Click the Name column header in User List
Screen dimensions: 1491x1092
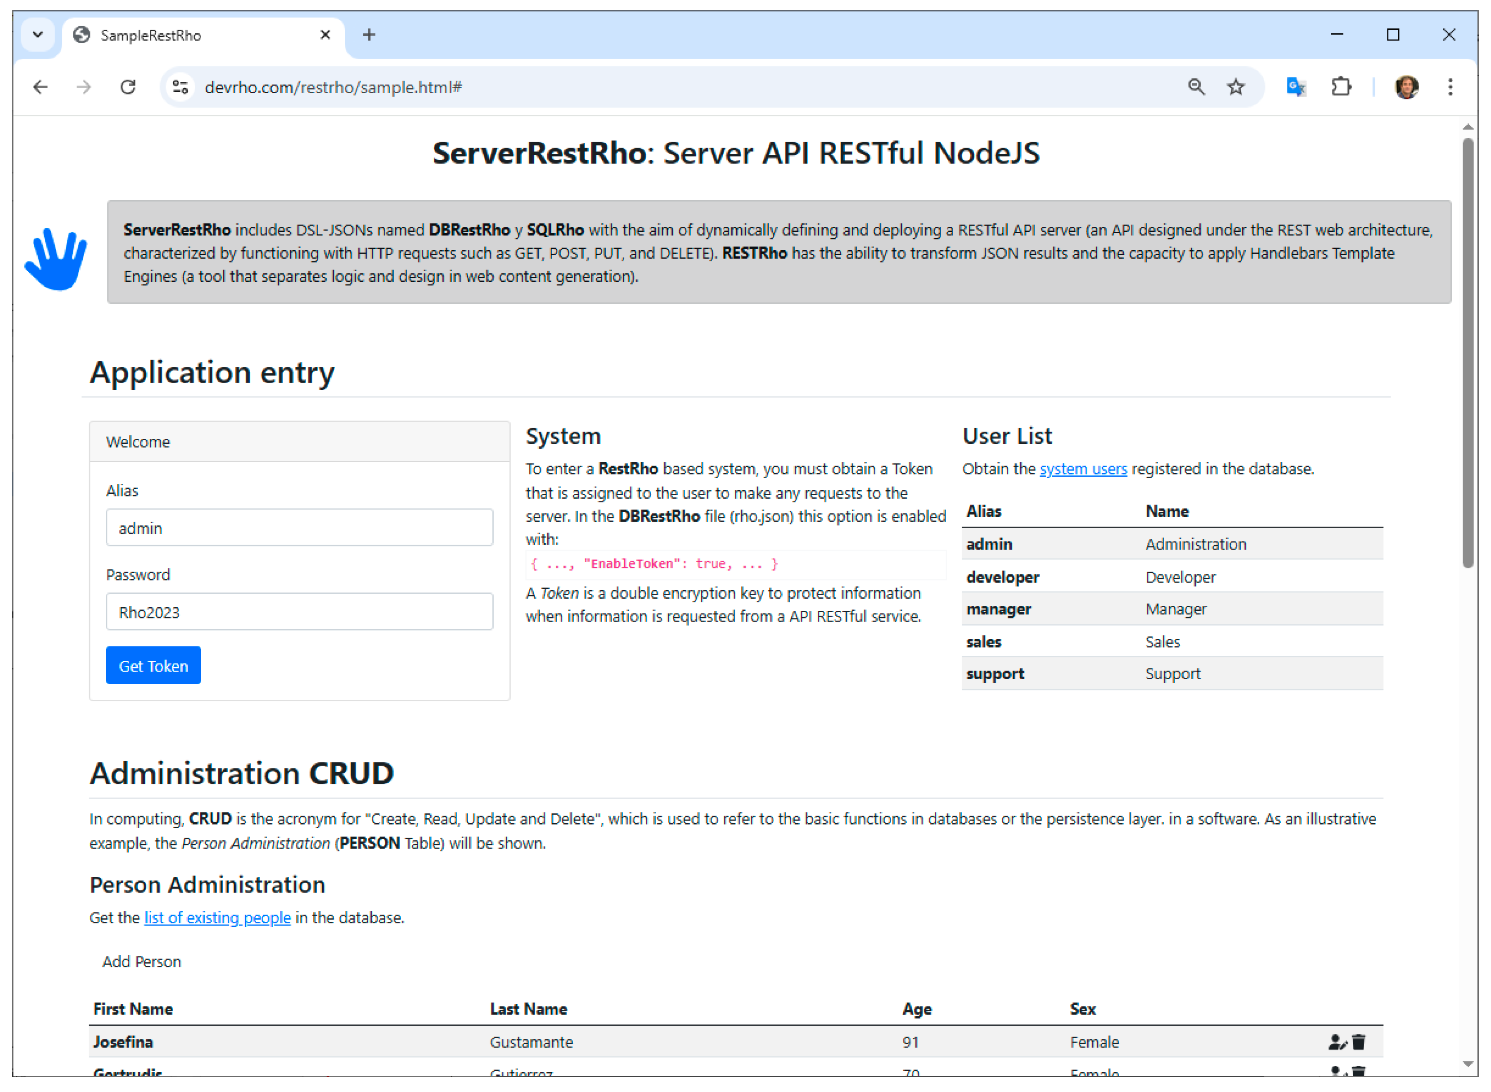[1167, 511]
